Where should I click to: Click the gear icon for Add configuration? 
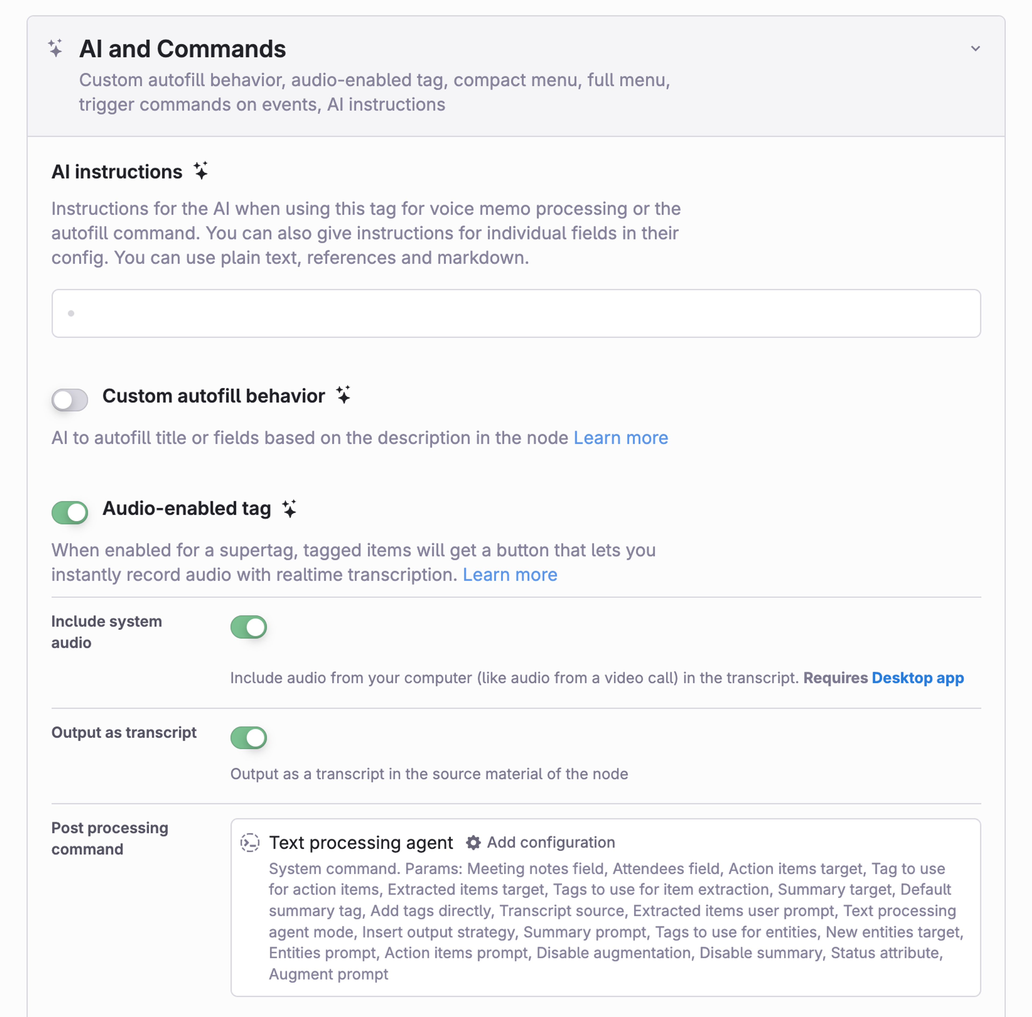click(473, 842)
